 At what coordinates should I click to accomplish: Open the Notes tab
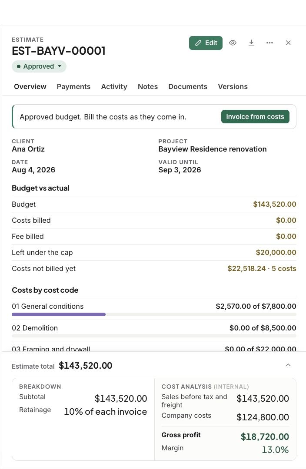coord(148,86)
